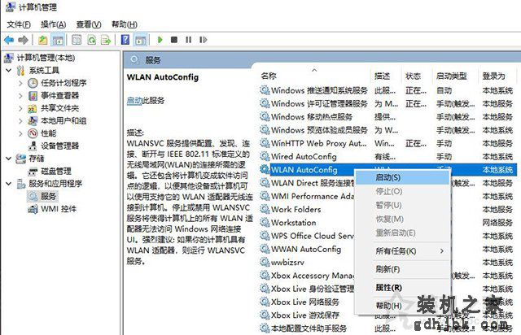Open the 操作(A) menu
The image size is (521, 335).
(x=53, y=24)
